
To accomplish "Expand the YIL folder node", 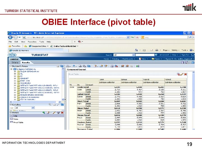I will click(15, 74).
